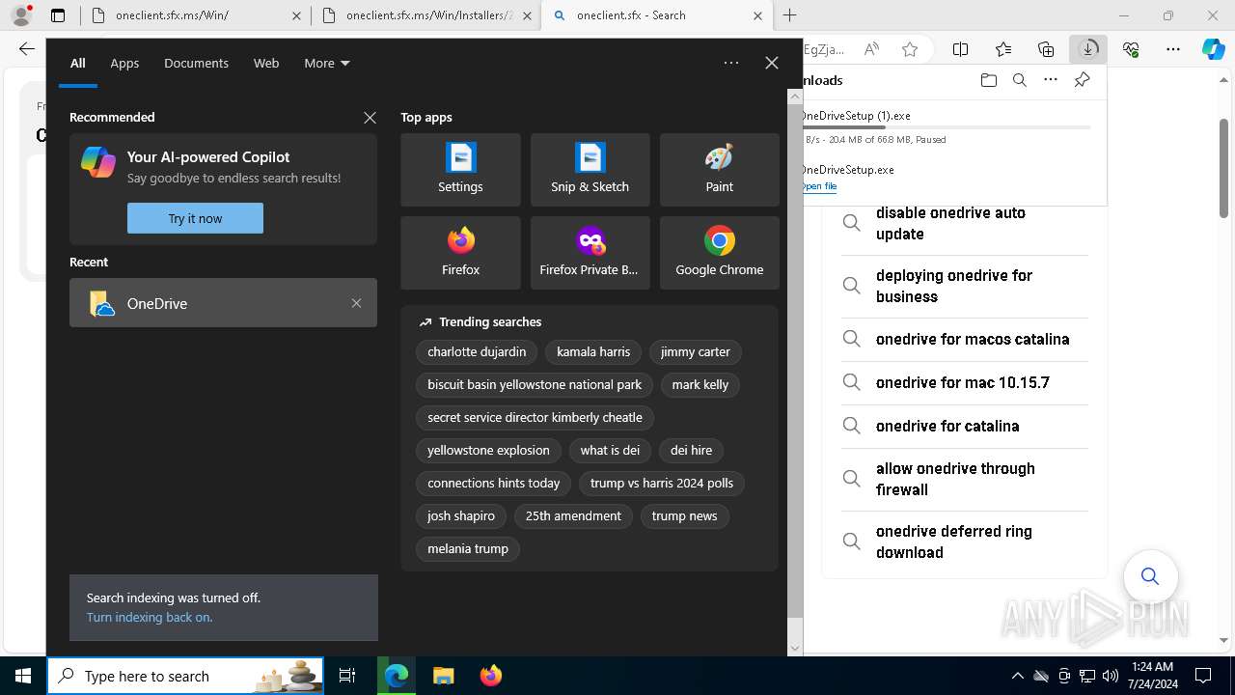Switch to Documents search filter
Screen dimensions: 1235x695
[x=196, y=63]
